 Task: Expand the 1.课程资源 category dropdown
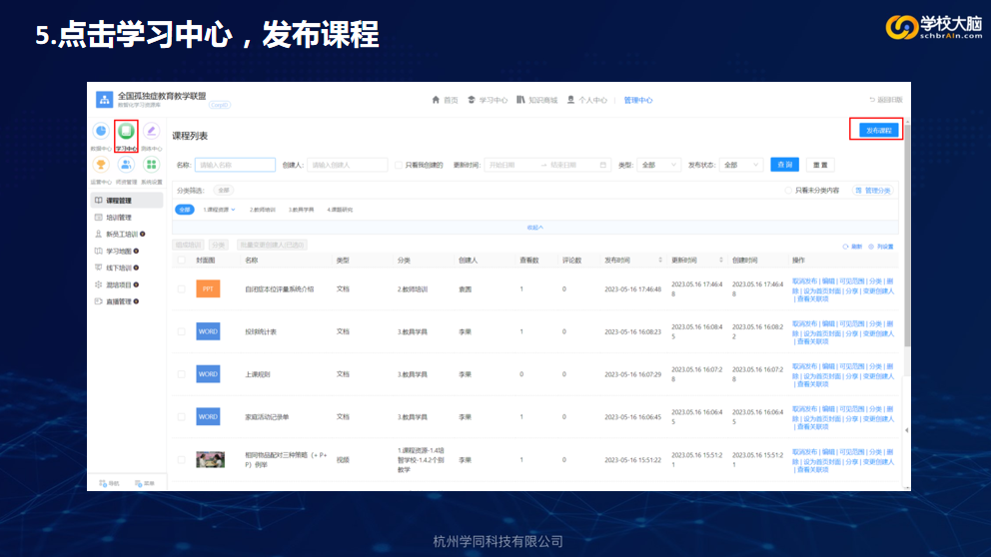click(x=220, y=210)
